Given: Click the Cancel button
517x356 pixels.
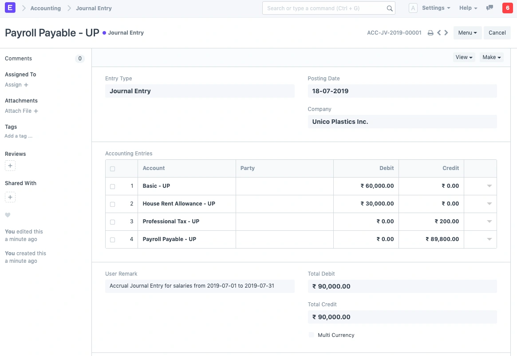Looking at the screenshot, I should (497, 32).
